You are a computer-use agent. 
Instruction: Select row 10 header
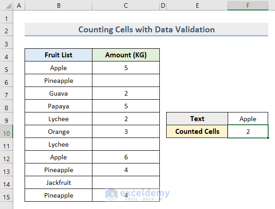(x=6, y=132)
